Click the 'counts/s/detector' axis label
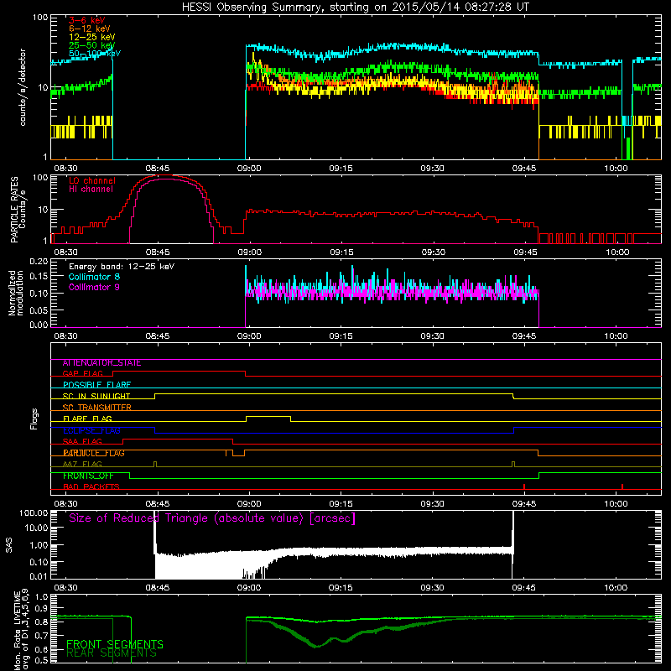This screenshot has width=671, height=671. (x=23, y=87)
